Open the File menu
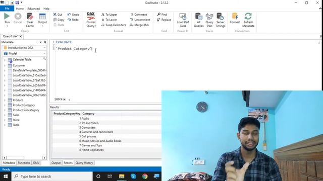 tap(7, 9)
